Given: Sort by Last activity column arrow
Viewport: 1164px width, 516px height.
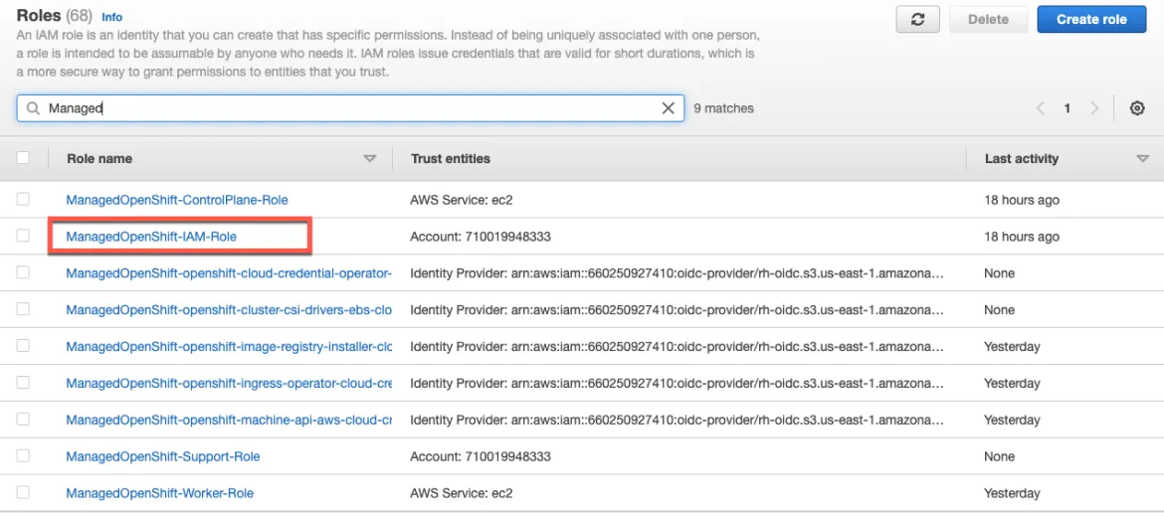Looking at the screenshot, I should [1142, 158].
